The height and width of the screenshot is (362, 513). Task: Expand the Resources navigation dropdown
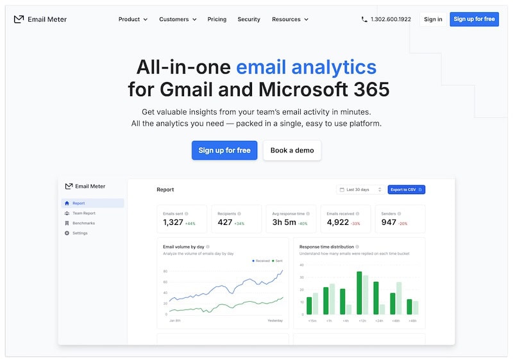[x=290, y=19]
